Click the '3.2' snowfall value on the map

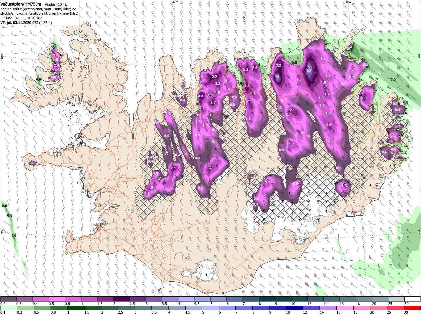278,66
